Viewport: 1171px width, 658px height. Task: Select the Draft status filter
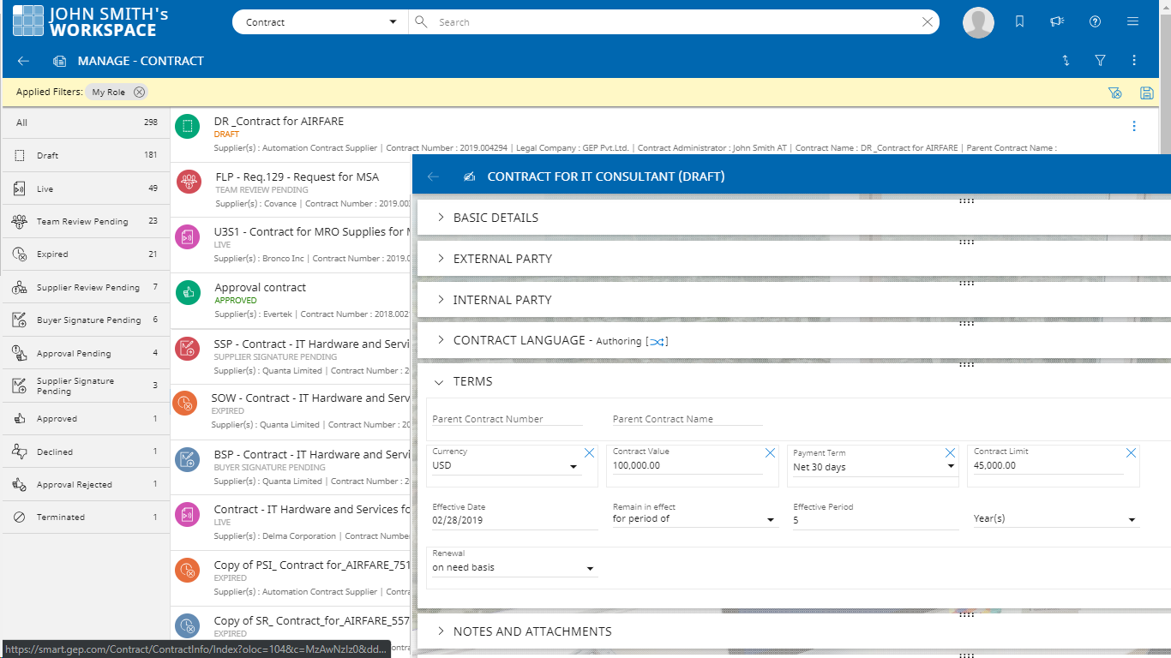click(x=86, y=155)
